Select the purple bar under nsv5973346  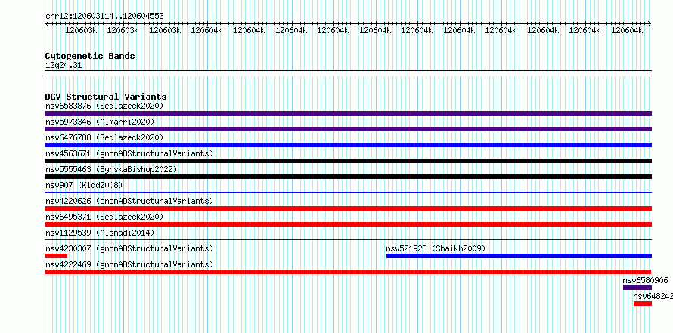tap(348, 129)
